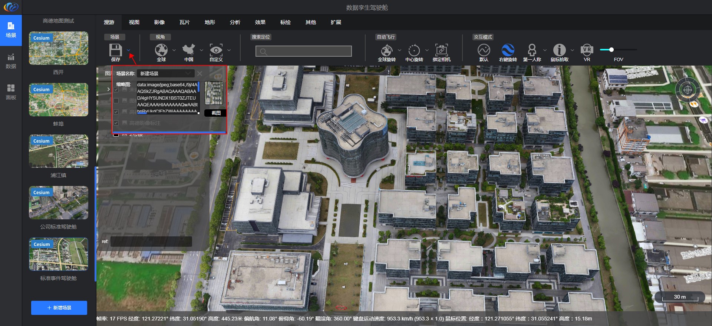Select the 全球 globe view icon
This screenshot has height=326, width=712.
[161, 50]
